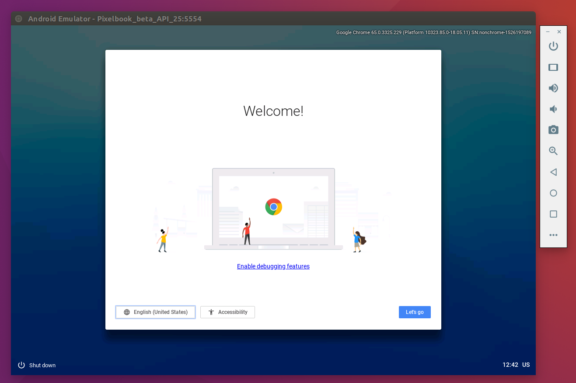This screenshot has height=383, width=576.
Task: Lower volume with the volume down icon
Action: [553, 109]
